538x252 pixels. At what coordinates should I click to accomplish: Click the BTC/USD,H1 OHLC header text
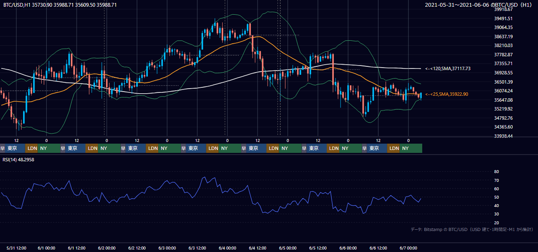point(60,5)
